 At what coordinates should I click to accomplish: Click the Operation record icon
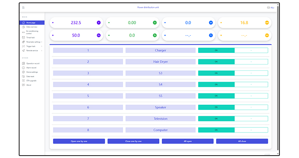pyautogui.click(x=24, y=63)
